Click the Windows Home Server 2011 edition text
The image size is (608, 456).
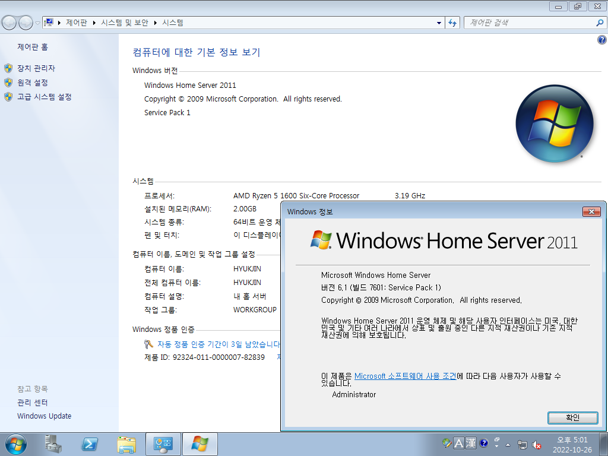[190, 85]
